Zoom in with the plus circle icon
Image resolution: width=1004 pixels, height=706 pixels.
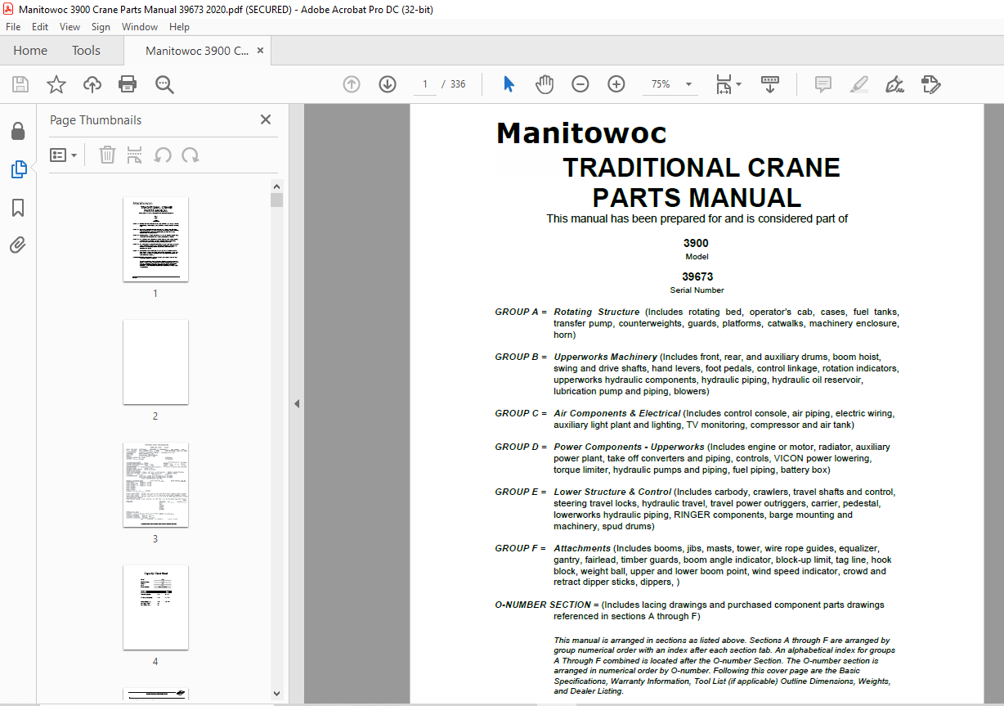[616, 84]
